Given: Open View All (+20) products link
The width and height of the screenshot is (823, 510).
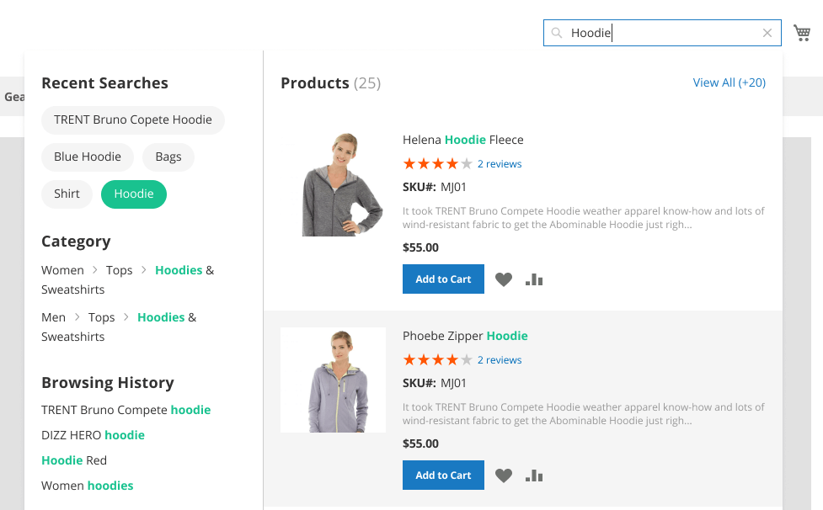Looking at the screenshot, I should (x=729, y=82).
